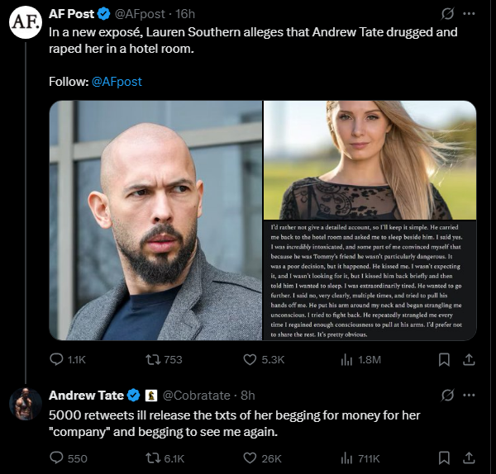This screenshot has height=474, width=496.
Task: Bookmark the AF Post tweet
Action: pyautogui.click(x=444, y=359)
